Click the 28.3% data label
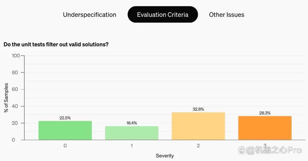Screen dimensions: 308x161 [x=265, y=113]
